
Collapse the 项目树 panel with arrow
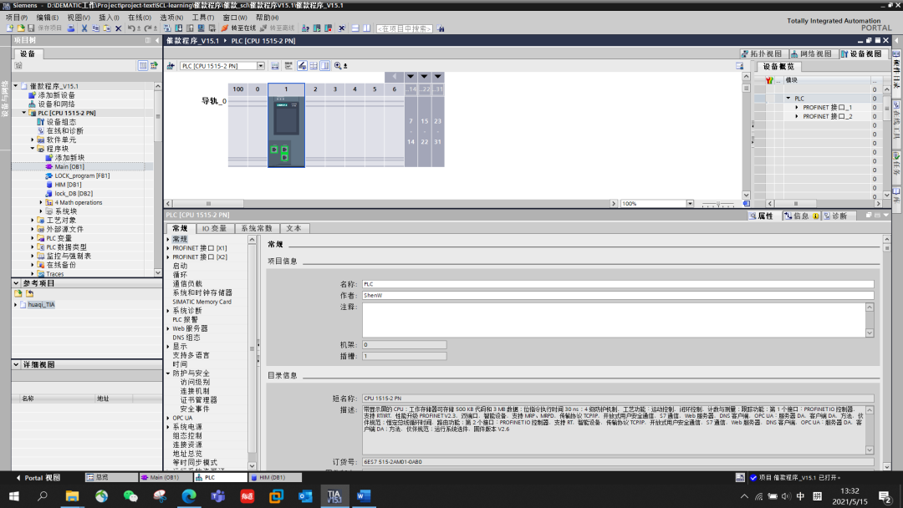pyautogui.click(x=157, y=40)
